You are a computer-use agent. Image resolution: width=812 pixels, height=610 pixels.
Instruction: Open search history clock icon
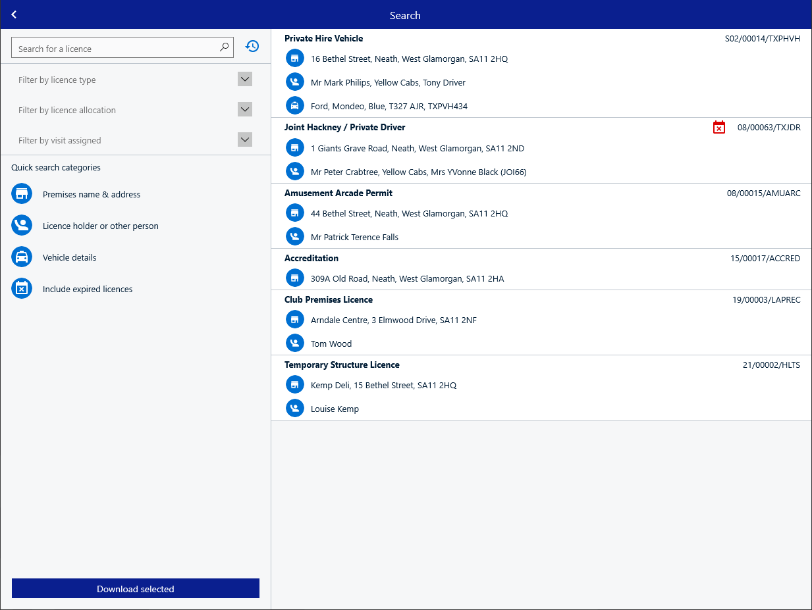pyautogui.click(x=252, y=47)
